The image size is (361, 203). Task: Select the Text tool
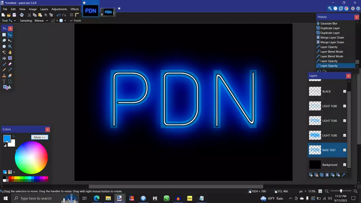point(4,81)
